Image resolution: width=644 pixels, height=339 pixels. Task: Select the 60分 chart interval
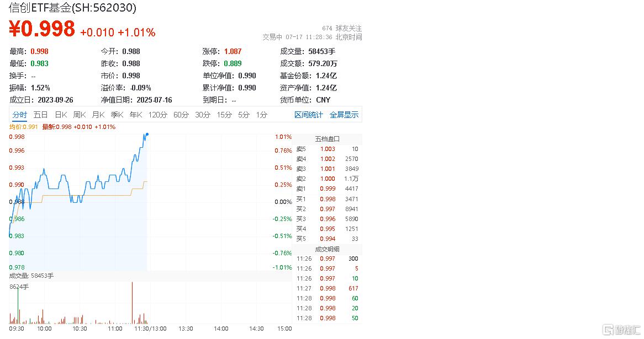pos(181,115)
